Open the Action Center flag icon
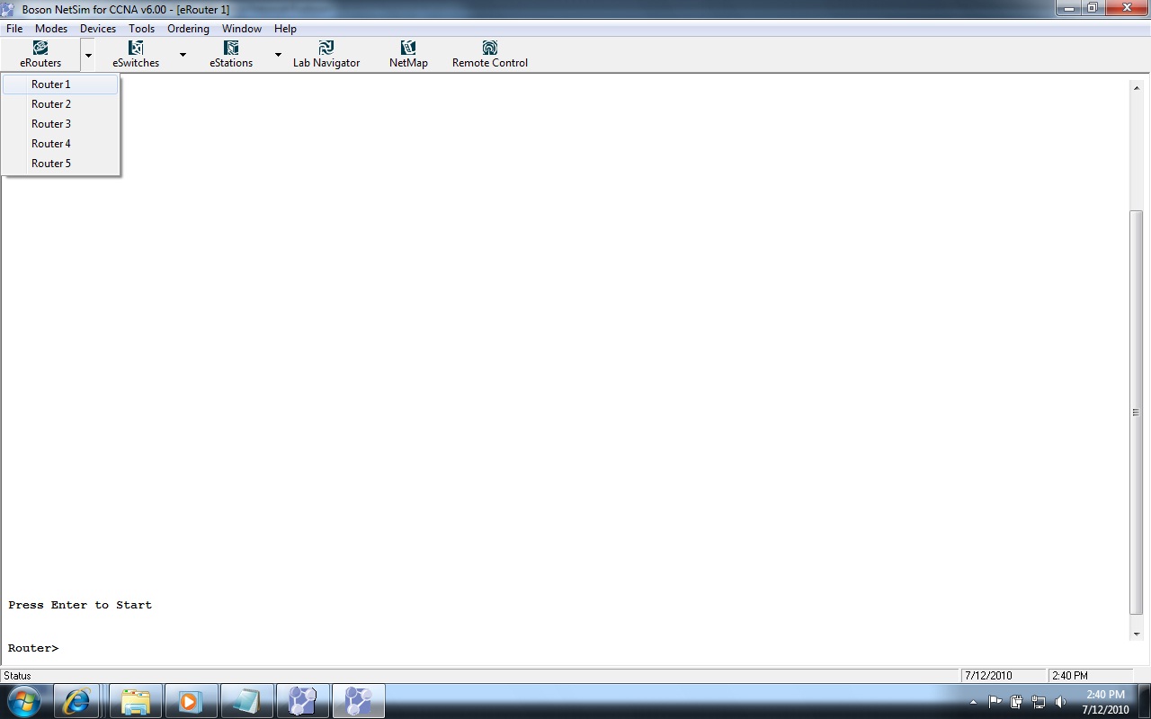This screenshot has width=1151, height=719. click(x=995, y=702)
